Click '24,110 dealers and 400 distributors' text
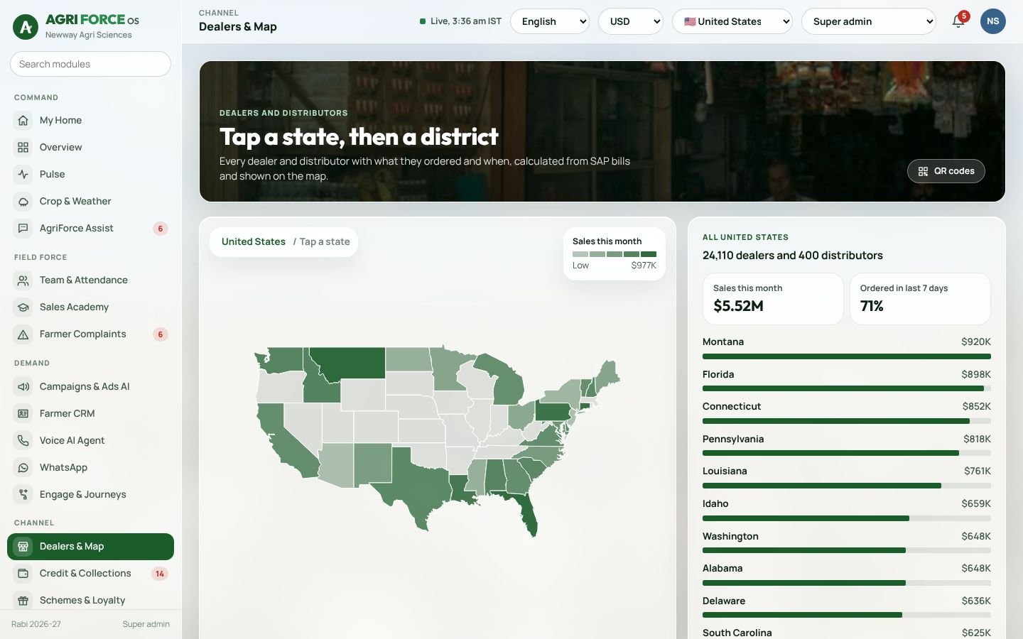The width and height of the screenshot is (1023, 639). pos(793,256)
